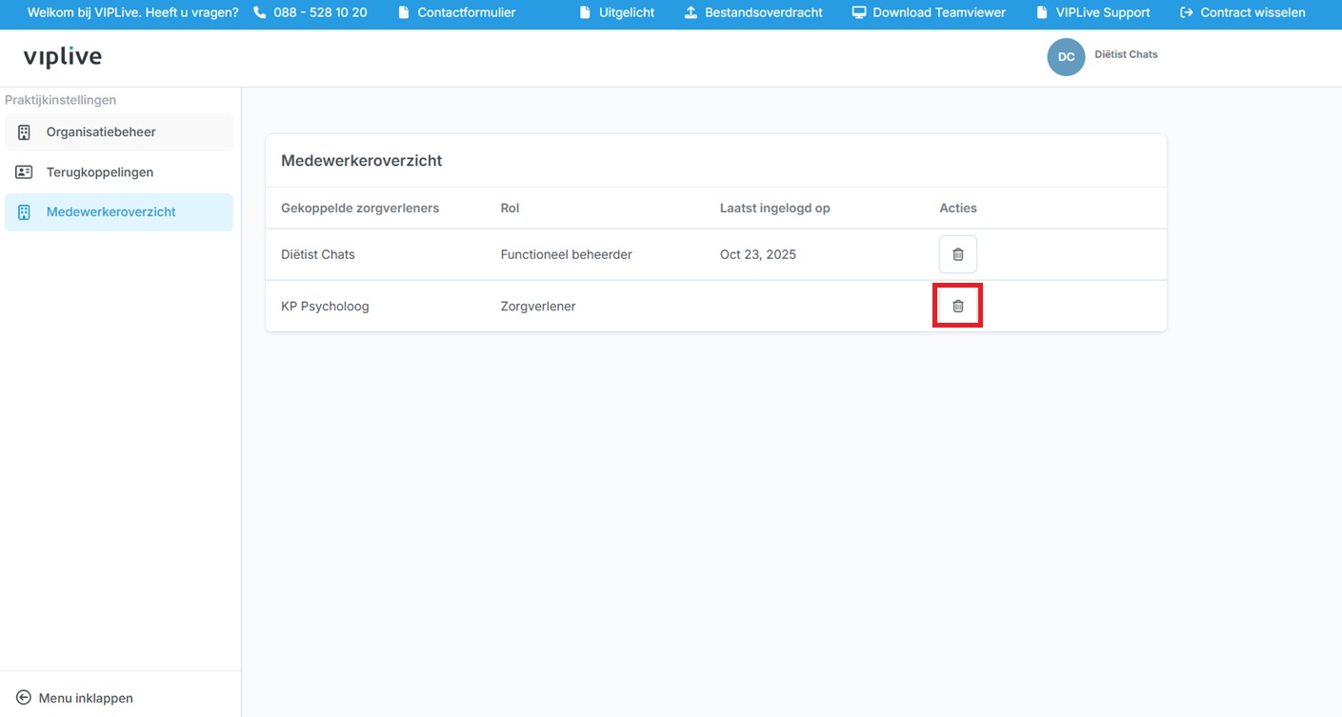Open Terugkoppelingen in the sidebar
Image resolution: width=1342 pixels, height=717 pixels.
[119, 172]
